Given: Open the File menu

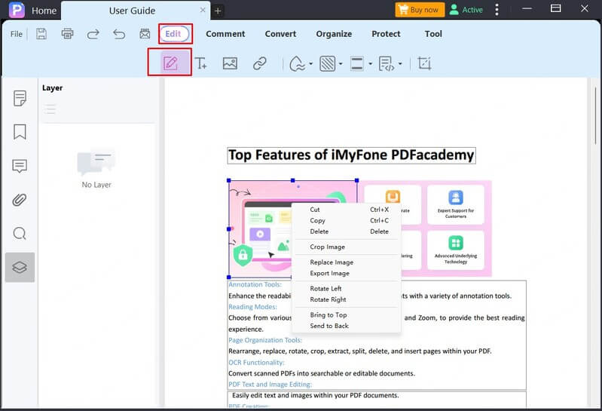Looking at the screenshot, I should pyautogui.click(x=16, y=34).
